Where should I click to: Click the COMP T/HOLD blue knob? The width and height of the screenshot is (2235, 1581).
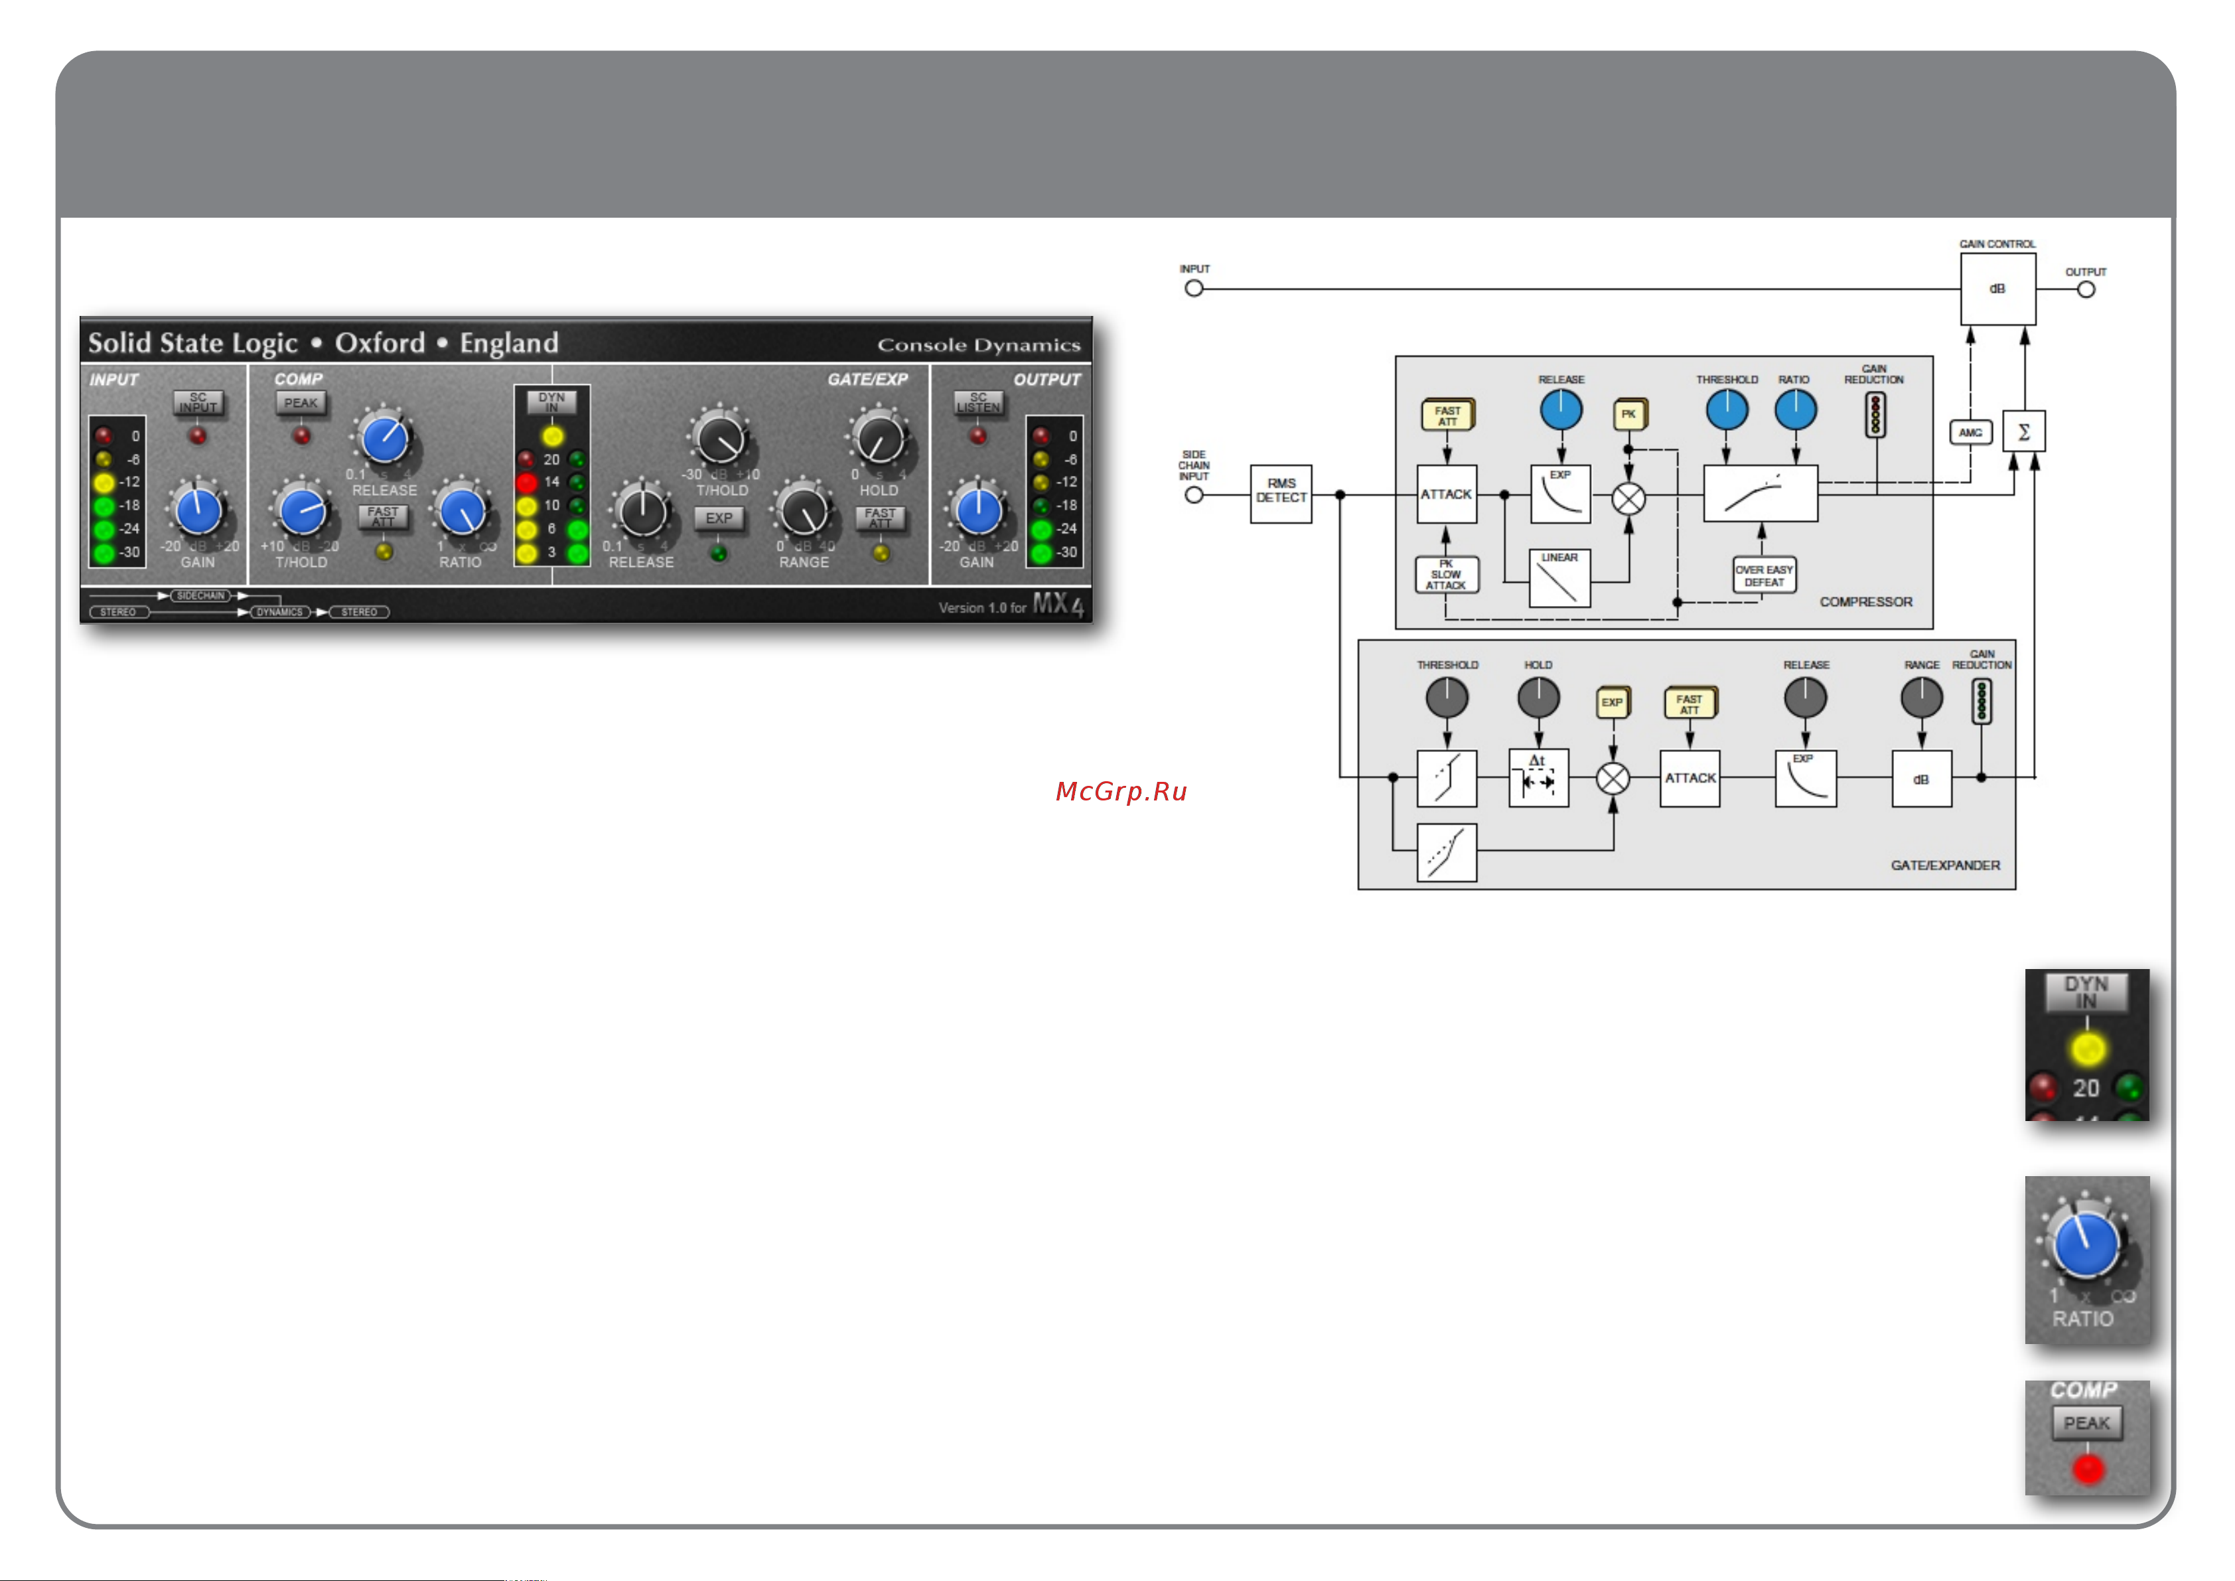(x=302, y=510)
